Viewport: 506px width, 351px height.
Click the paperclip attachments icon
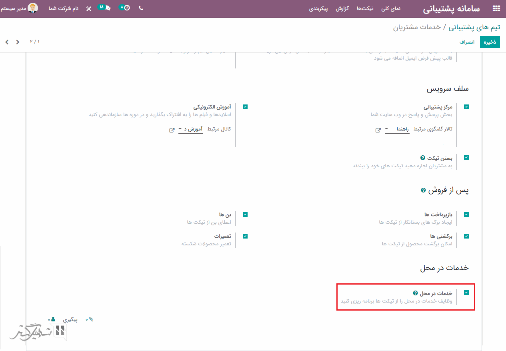click(x=91, y=319)
